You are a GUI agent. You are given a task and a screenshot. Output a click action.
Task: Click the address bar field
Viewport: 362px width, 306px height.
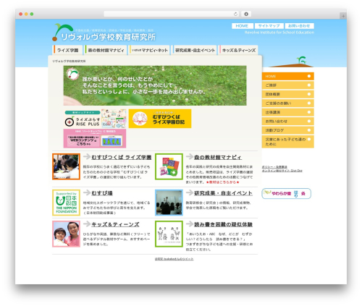tap(172, 14)
